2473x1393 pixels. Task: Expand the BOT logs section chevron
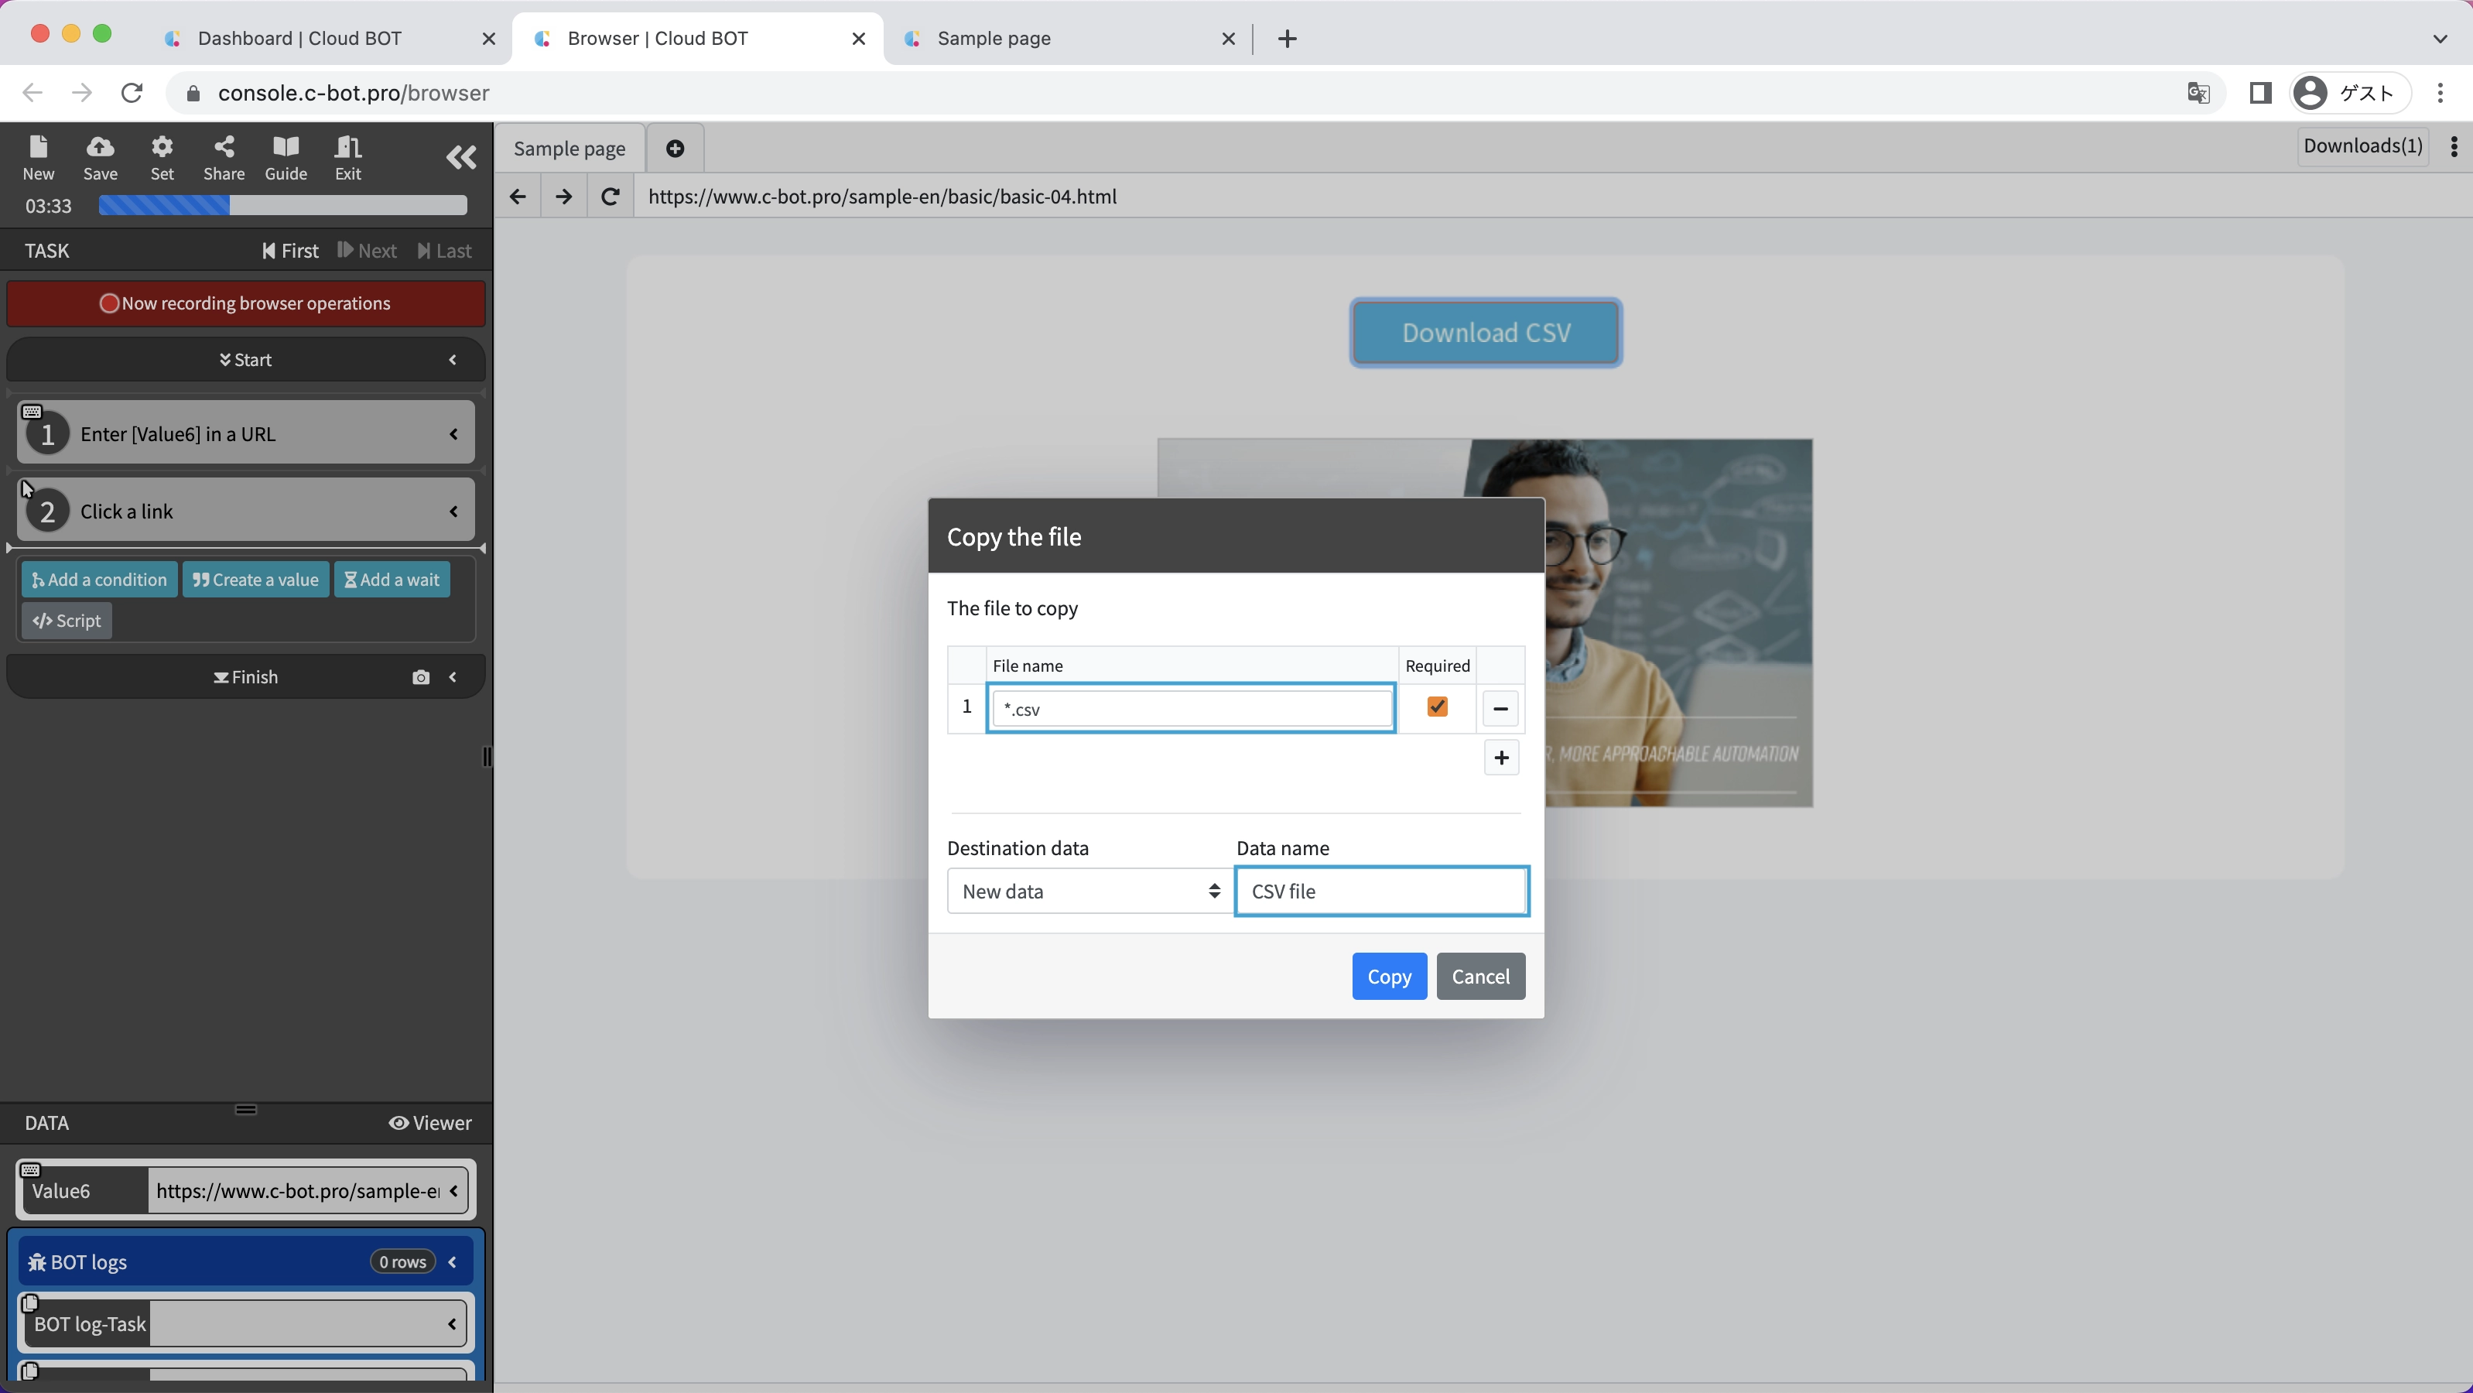pyautogui.click(x=452, y=1261)
